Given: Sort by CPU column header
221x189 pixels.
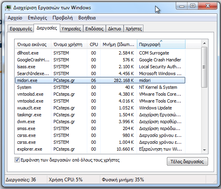Looking at the screenshot, I should click(94, 44).
